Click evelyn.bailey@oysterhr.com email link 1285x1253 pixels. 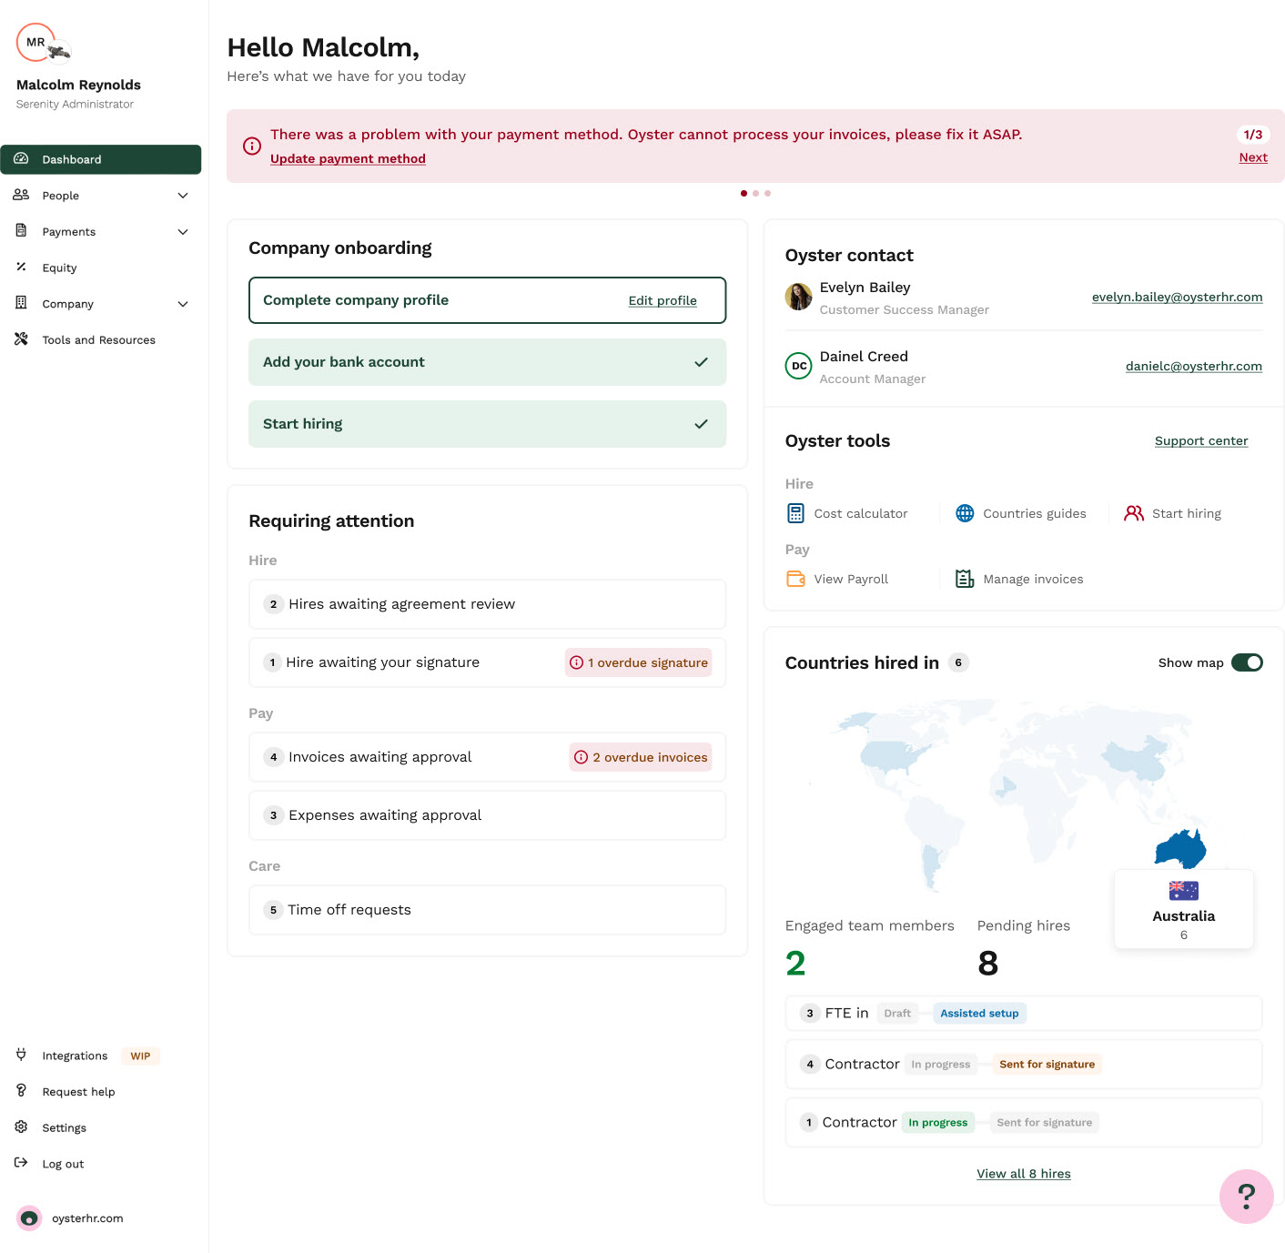pos(1177,297)
